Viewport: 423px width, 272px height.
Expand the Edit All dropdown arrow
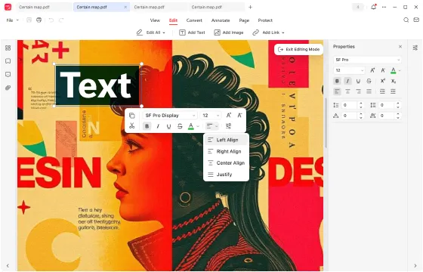[164, 32]
